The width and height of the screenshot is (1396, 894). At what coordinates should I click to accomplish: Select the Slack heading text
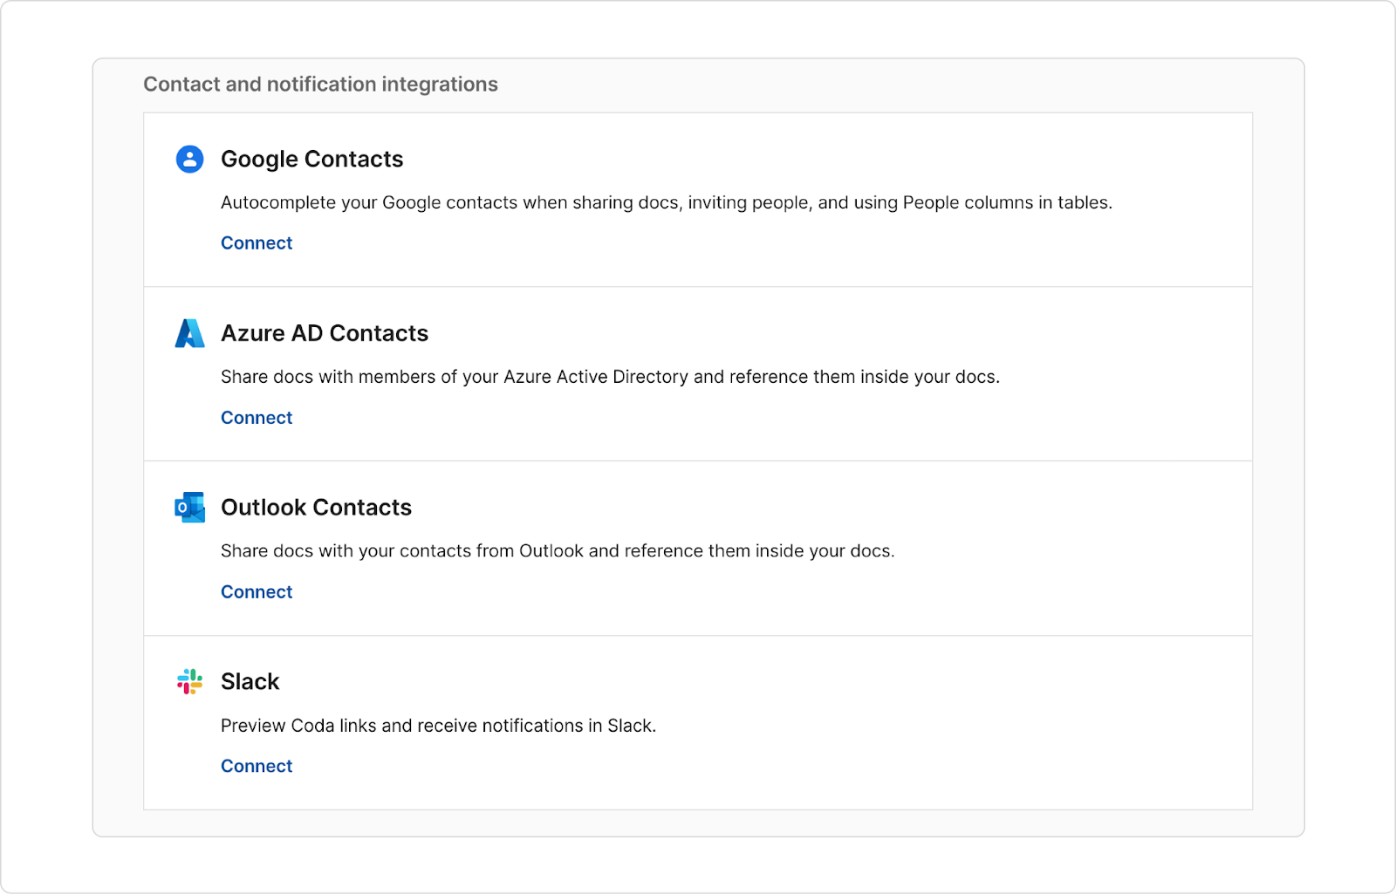click(250, 681)
